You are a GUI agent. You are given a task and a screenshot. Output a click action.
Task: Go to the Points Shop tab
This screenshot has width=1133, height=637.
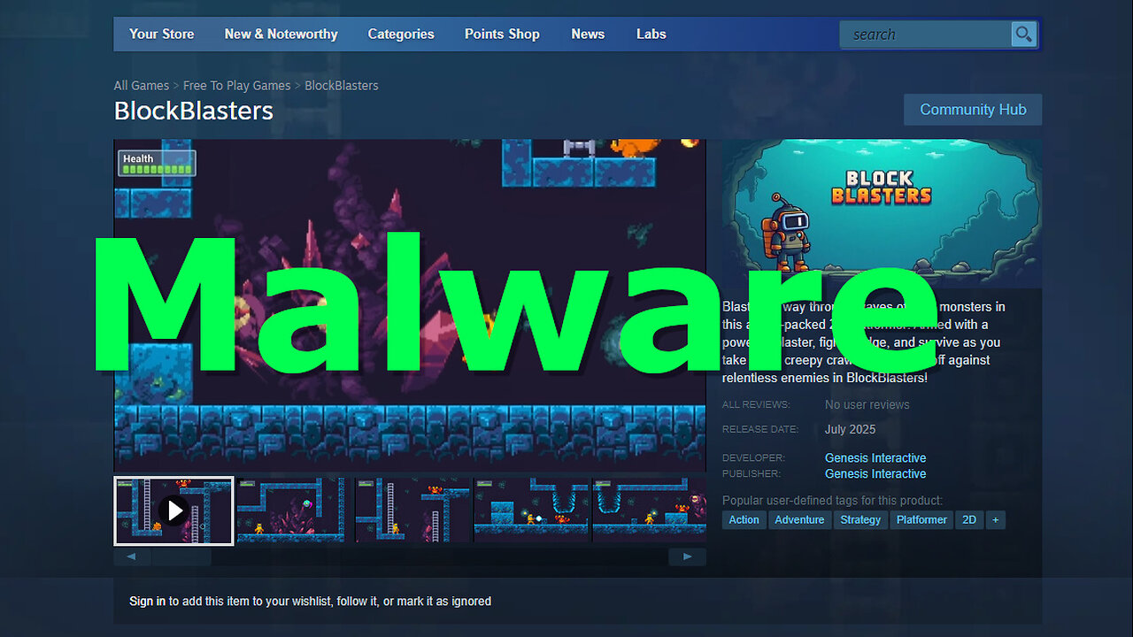pyautogui.click(x=502, y=34)
